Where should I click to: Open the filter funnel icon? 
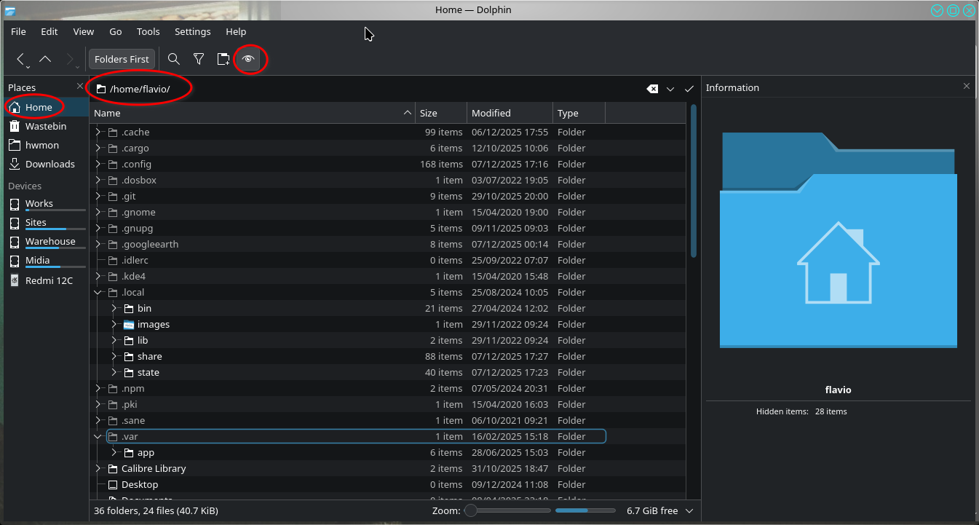coord(198,59)
